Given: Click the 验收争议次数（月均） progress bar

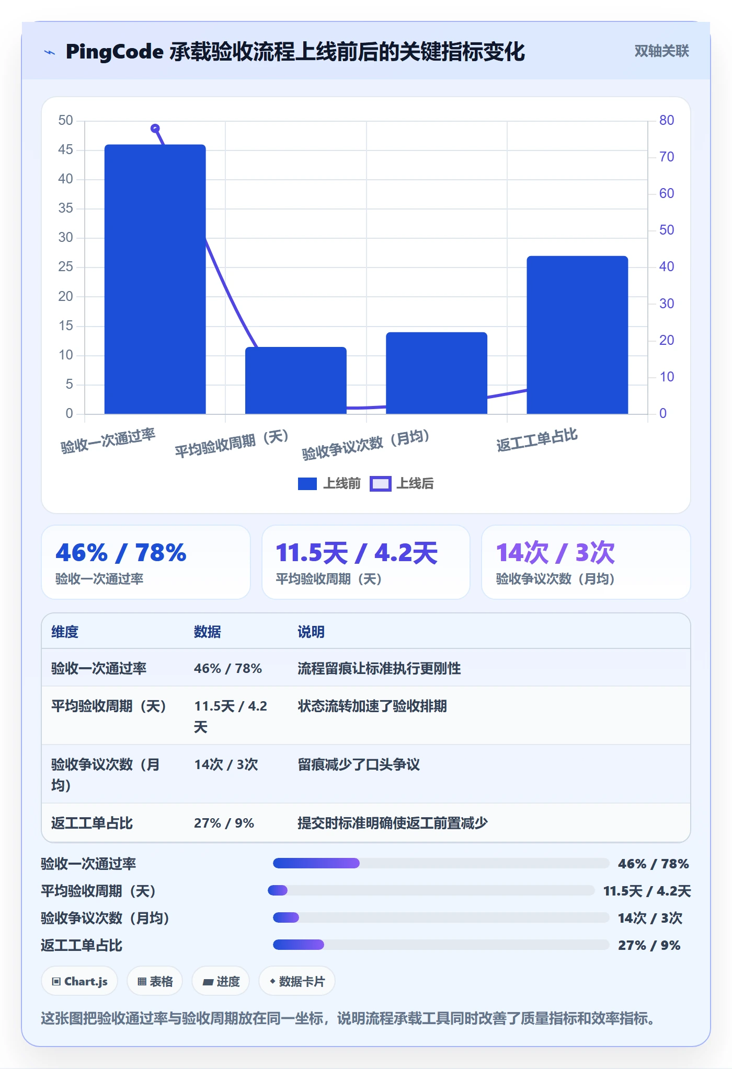Looking at the screenshot, I should 441,917.
